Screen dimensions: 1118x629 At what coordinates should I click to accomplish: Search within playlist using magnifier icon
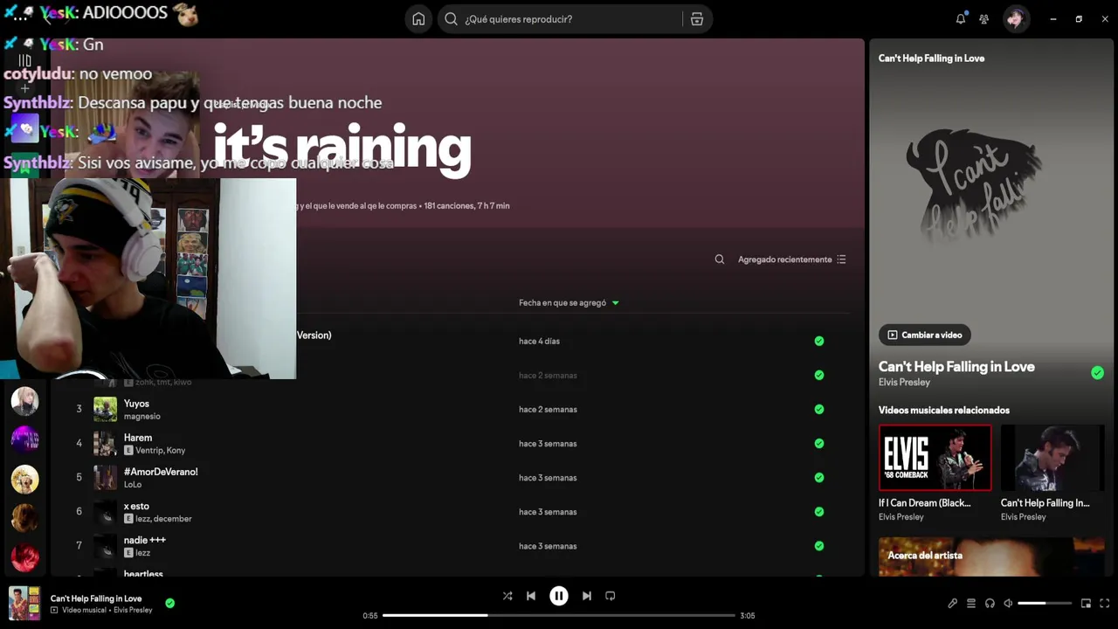pyautogui.click(x=720, y=259)
